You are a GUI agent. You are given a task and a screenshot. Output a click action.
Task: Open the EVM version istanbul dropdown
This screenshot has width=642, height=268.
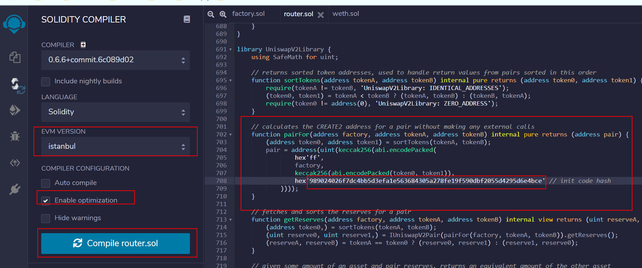point(116,147)
